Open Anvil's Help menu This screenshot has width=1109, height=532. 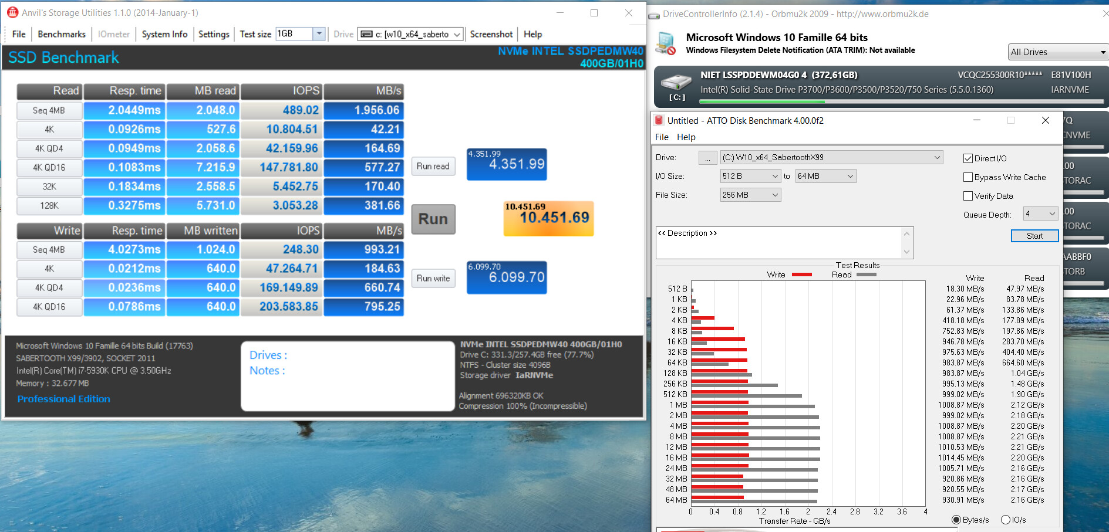tap(532, 34)
